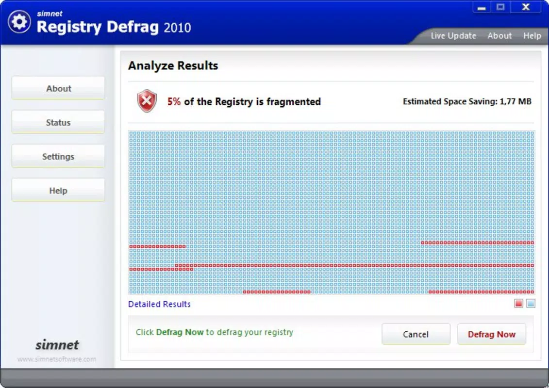Select the red fragmented legend swatch
Screen dimensions: 549x388
click(518, 303)
